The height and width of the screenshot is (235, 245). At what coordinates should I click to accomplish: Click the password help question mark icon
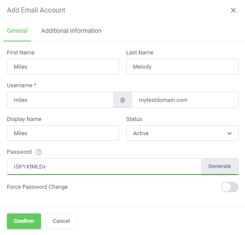pos(38,152)
